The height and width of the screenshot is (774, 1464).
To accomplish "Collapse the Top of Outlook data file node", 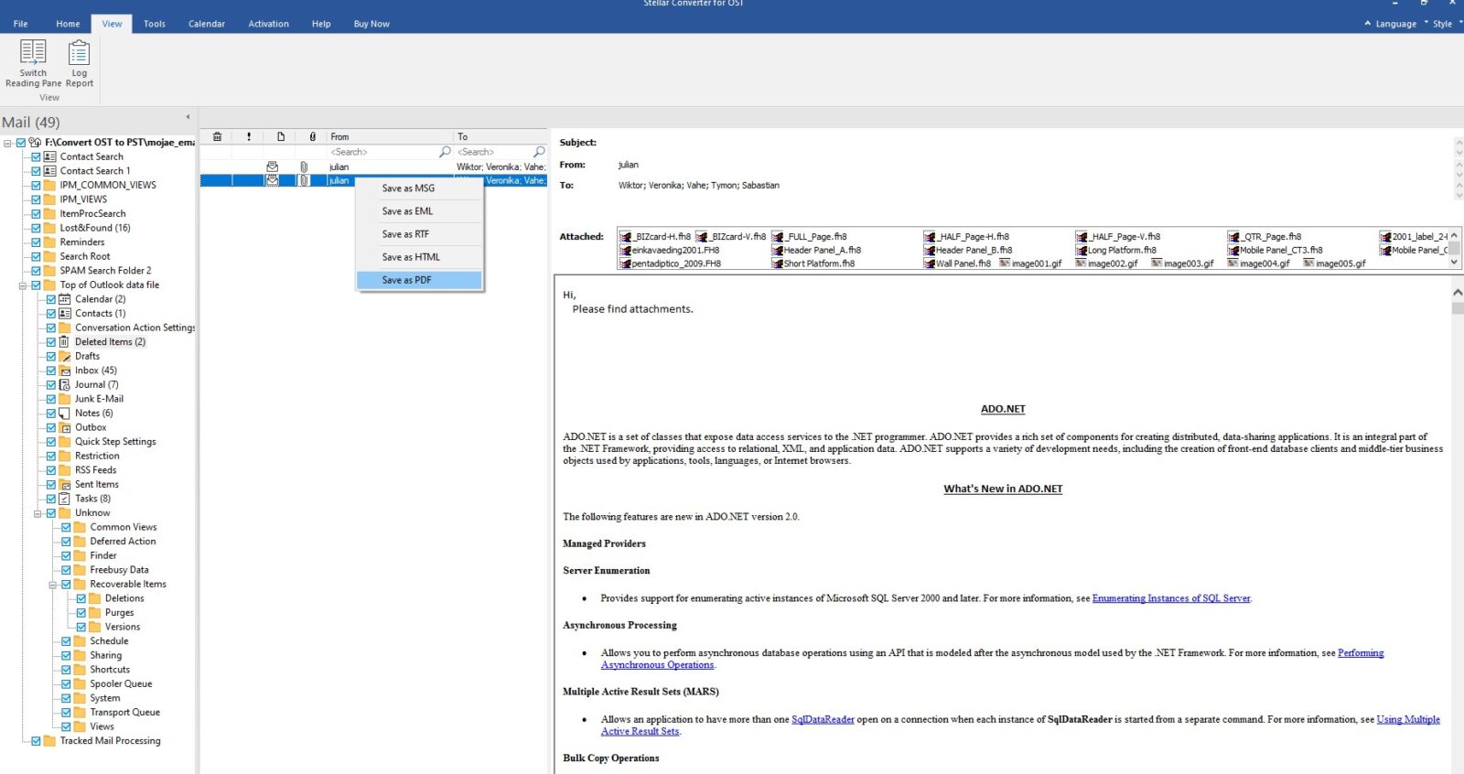I will coord(22,285).
